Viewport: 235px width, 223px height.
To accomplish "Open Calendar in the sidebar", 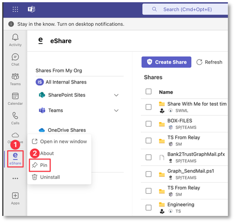I will click(x=15, y=99).
